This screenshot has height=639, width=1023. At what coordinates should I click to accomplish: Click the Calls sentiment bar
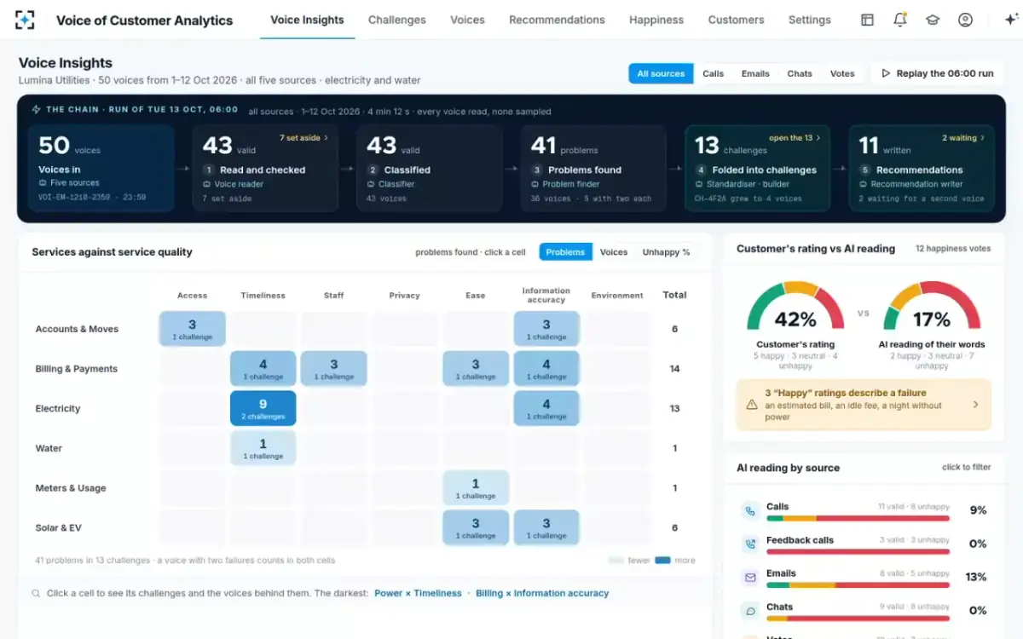(858, 518)
